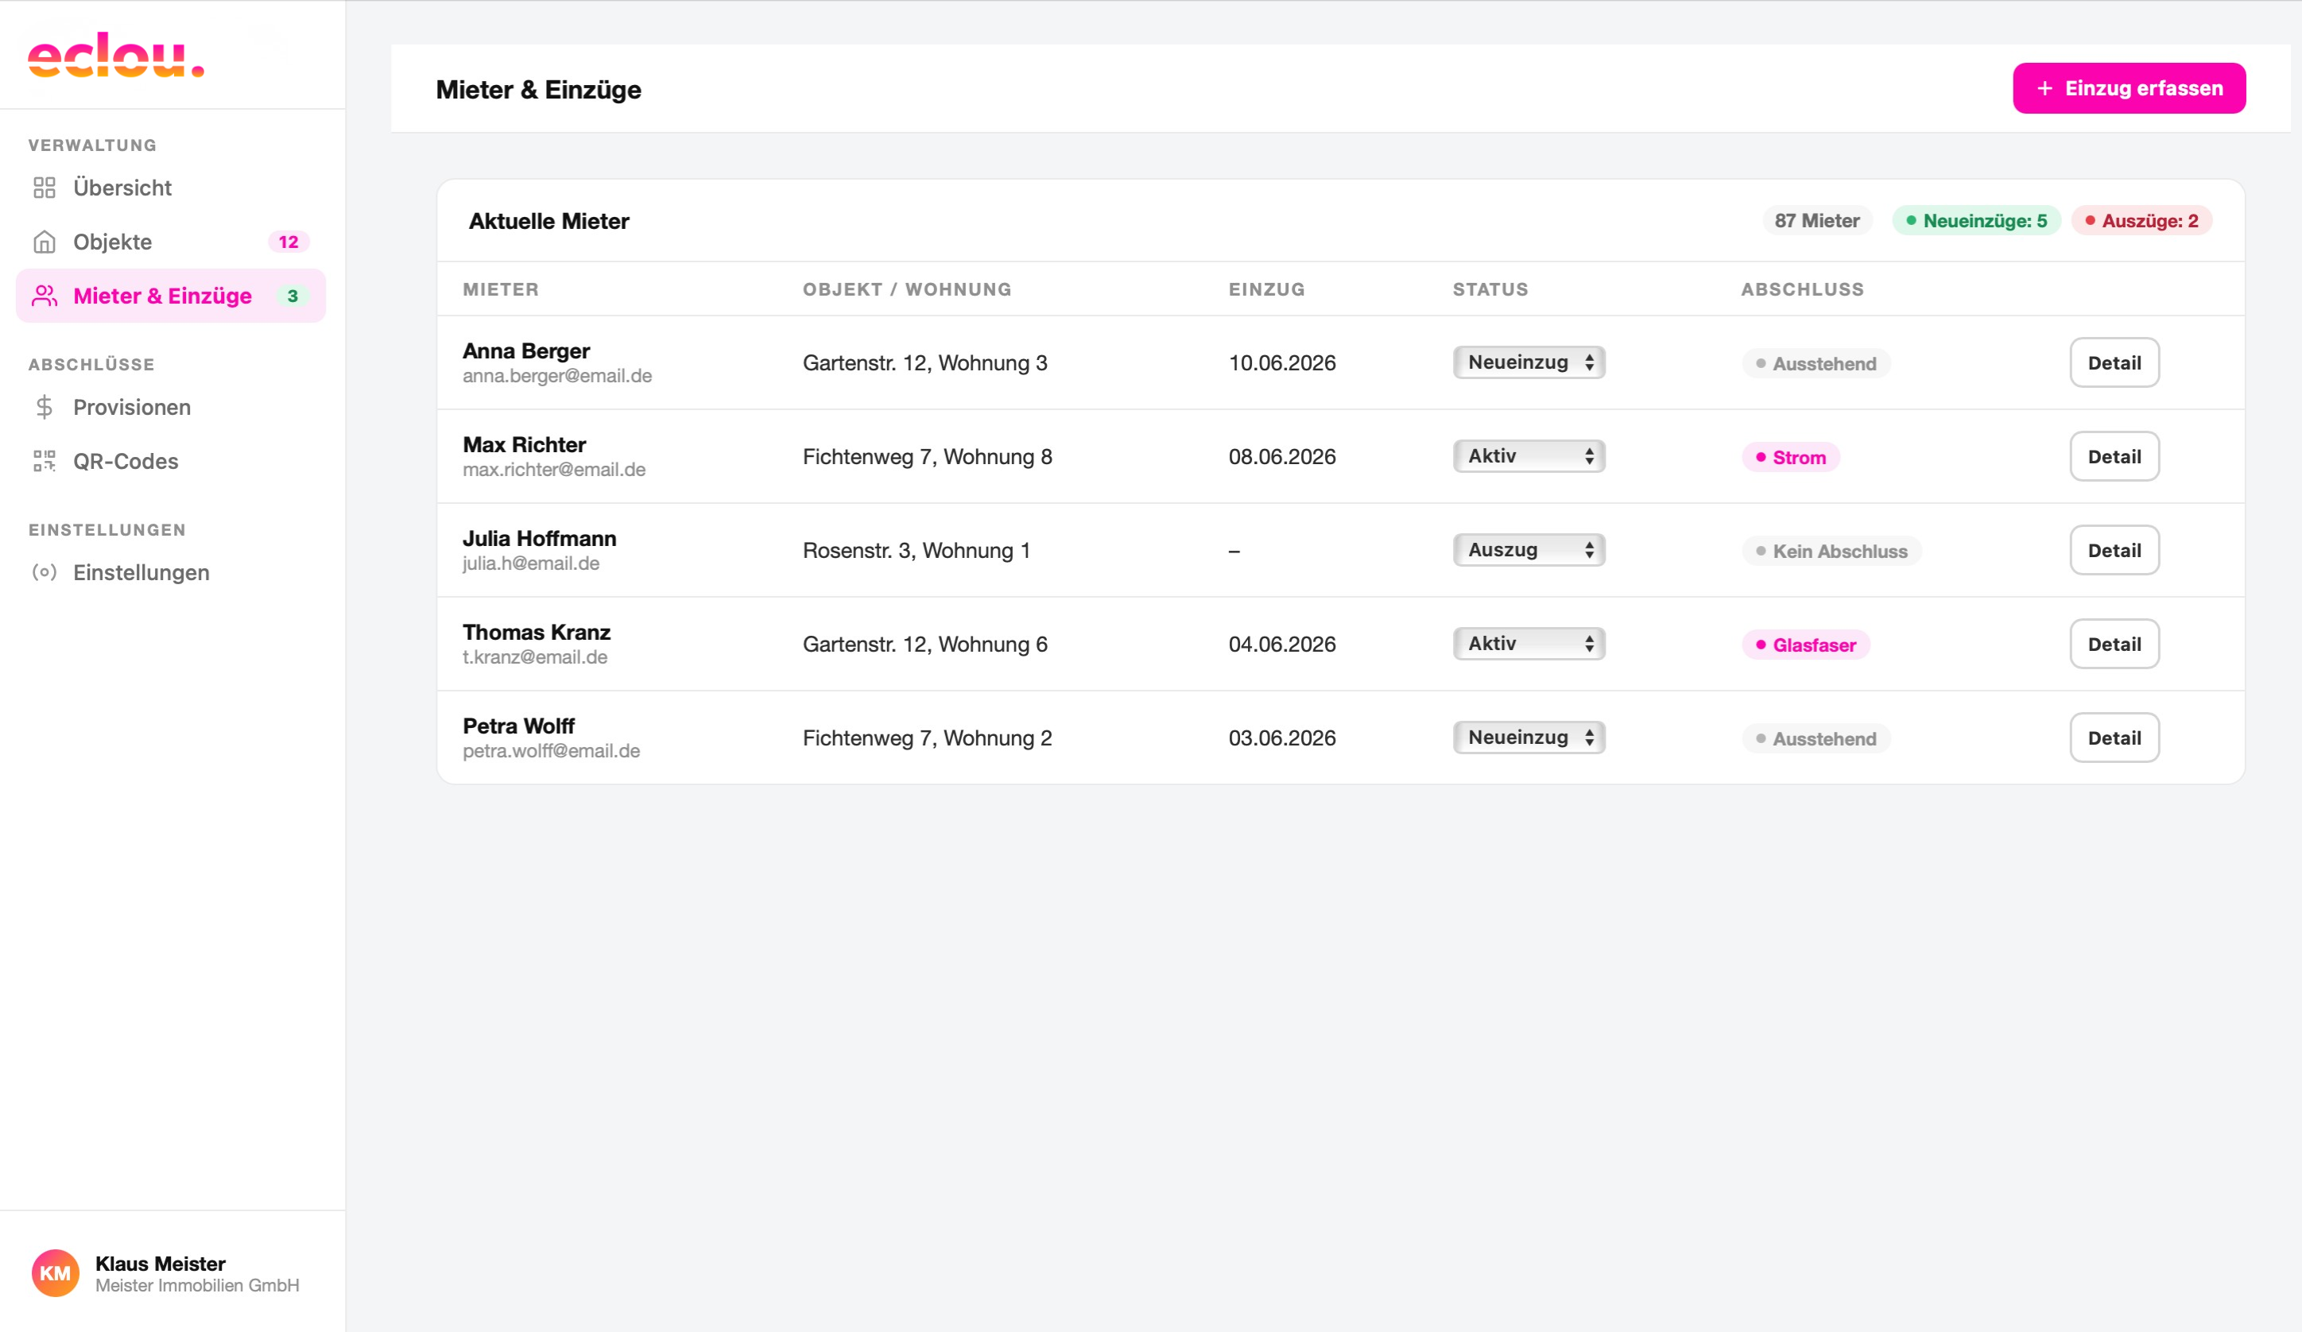Go to QR-Codes page

pyautogui.click(x=172, y=460)
